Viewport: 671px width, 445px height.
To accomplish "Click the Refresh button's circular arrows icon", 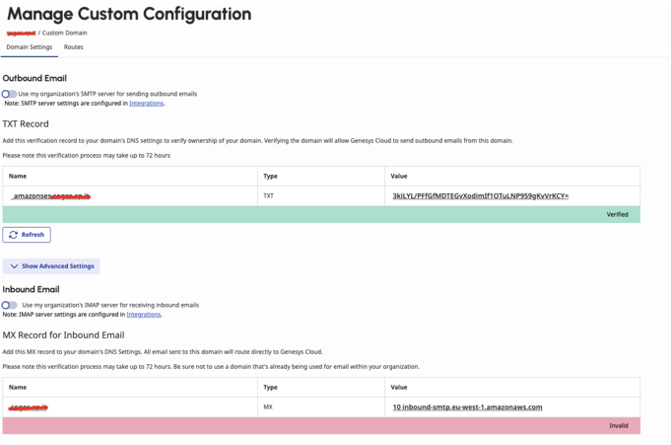I will click(13, 235).
